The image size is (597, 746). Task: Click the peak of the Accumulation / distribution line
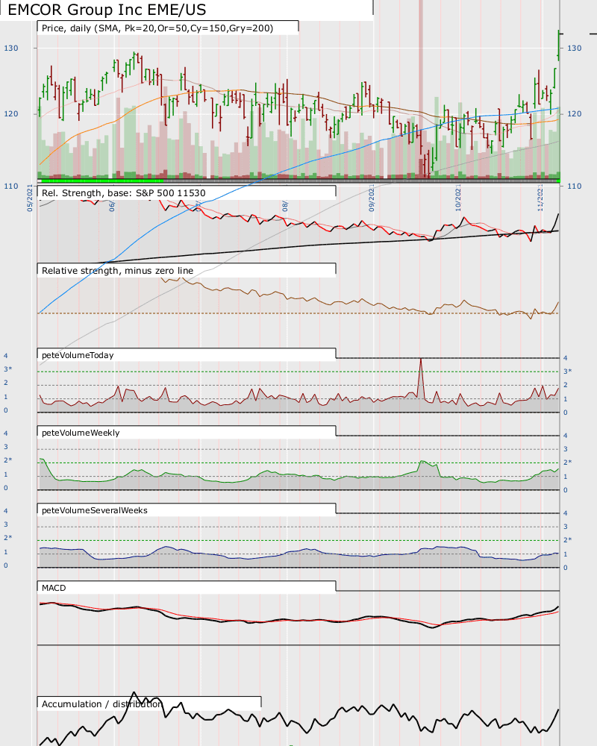(134, 693)
